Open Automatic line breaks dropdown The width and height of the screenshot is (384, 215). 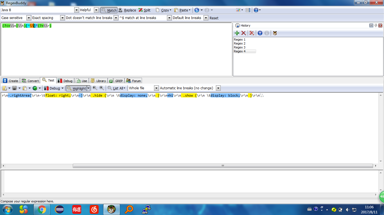pos(218,88)
